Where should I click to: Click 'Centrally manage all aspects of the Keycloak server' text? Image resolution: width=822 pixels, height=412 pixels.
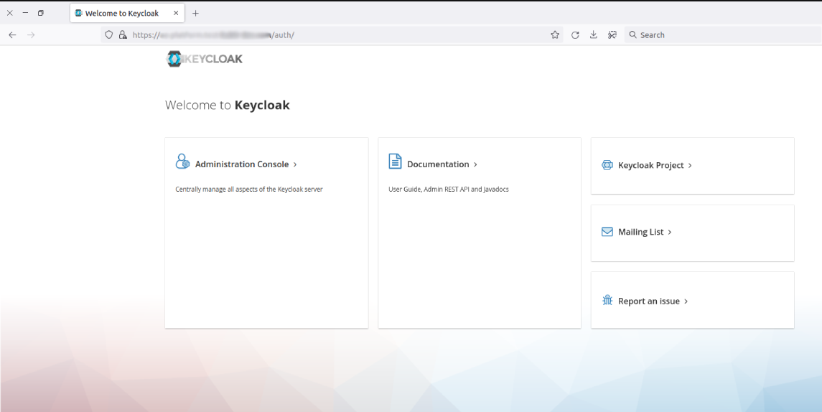click(x=249, y=189)
